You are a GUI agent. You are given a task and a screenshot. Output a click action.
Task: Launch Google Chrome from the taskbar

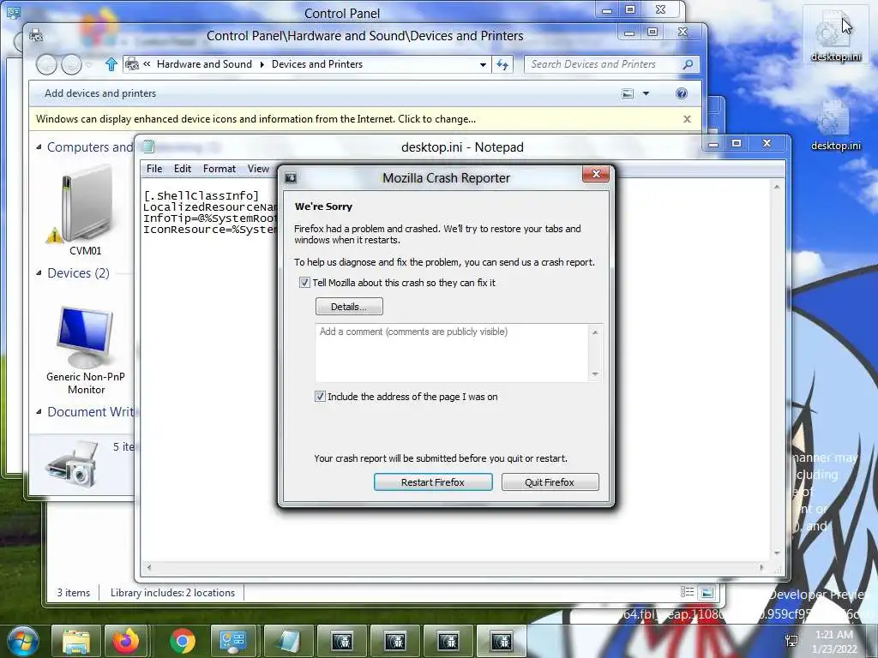pos(182,641)
